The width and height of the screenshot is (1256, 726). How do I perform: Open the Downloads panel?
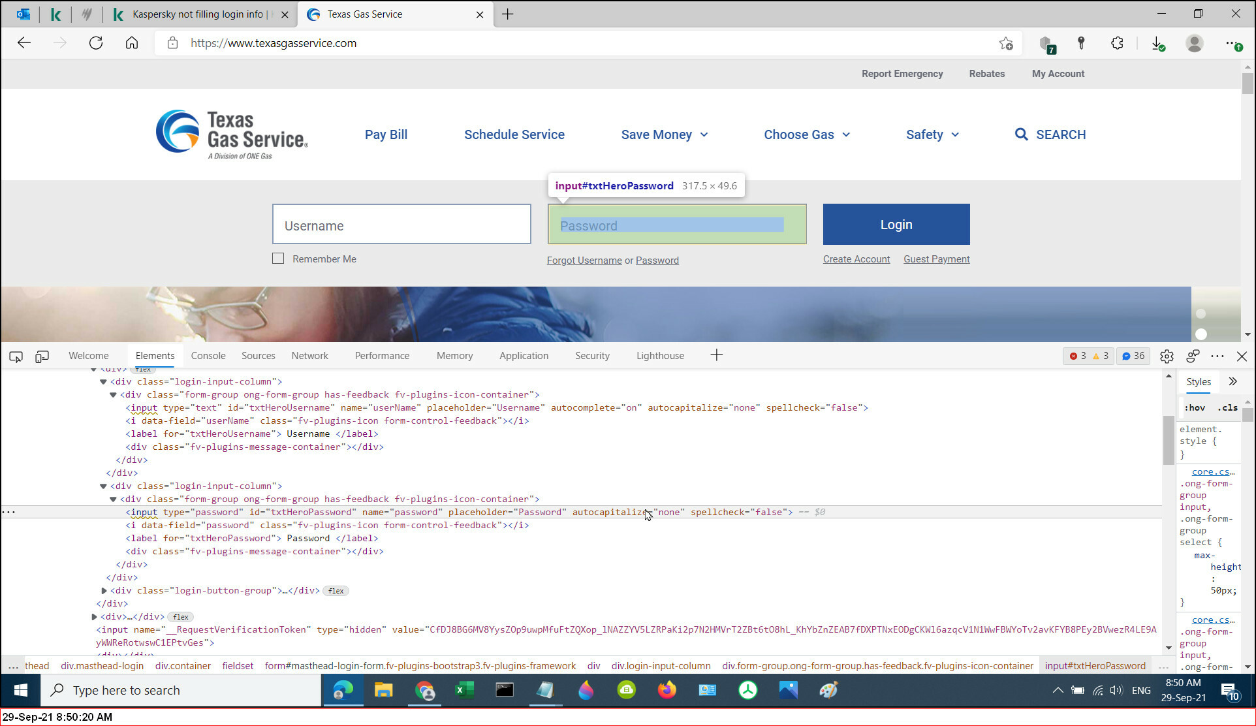1158,43
